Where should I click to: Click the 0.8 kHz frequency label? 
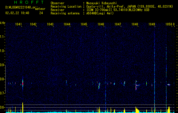pyautogui.click(x=2, y=79)
